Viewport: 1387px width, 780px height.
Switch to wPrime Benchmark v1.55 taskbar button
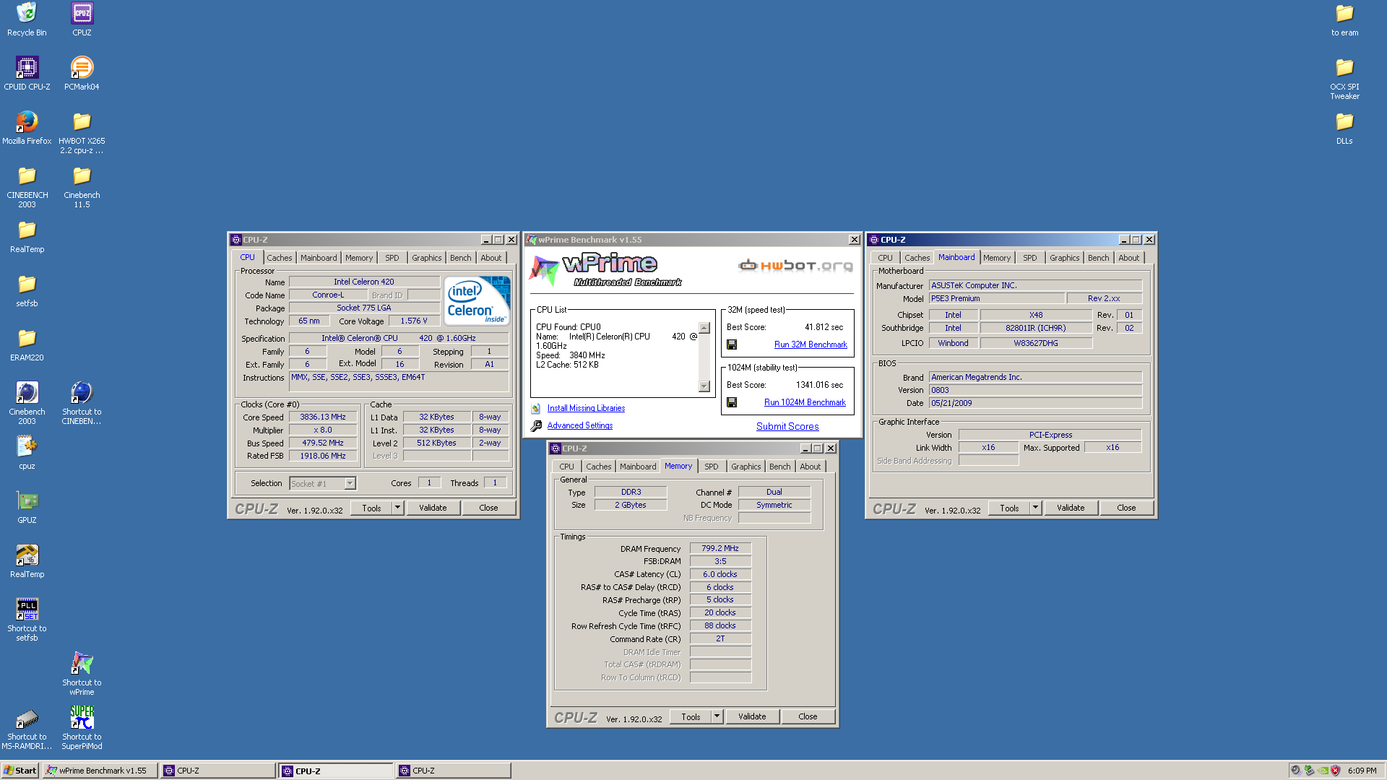[x=100, y=771]
